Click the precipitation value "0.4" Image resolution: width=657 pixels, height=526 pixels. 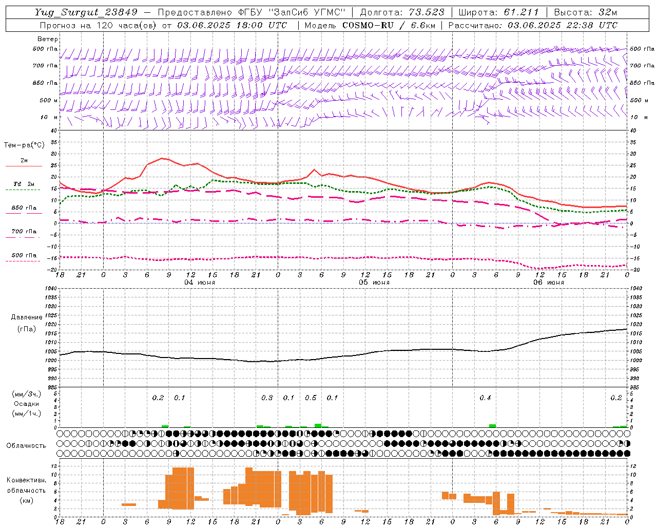point(485,398)
